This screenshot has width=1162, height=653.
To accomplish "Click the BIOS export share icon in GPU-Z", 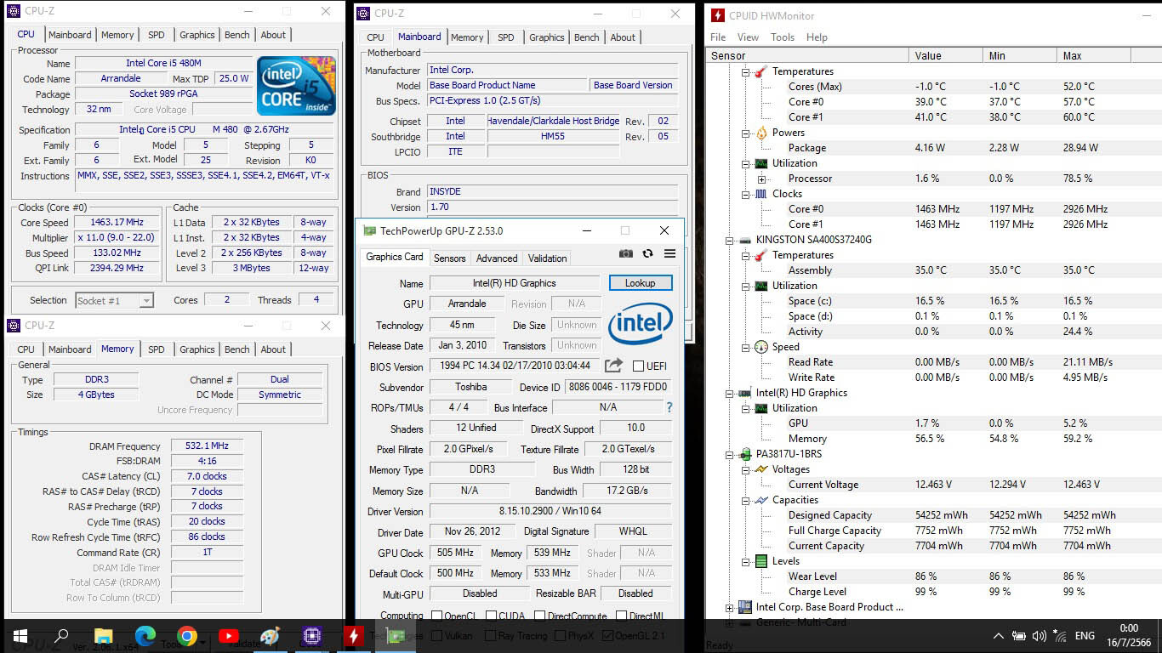I will click(613, 366).
